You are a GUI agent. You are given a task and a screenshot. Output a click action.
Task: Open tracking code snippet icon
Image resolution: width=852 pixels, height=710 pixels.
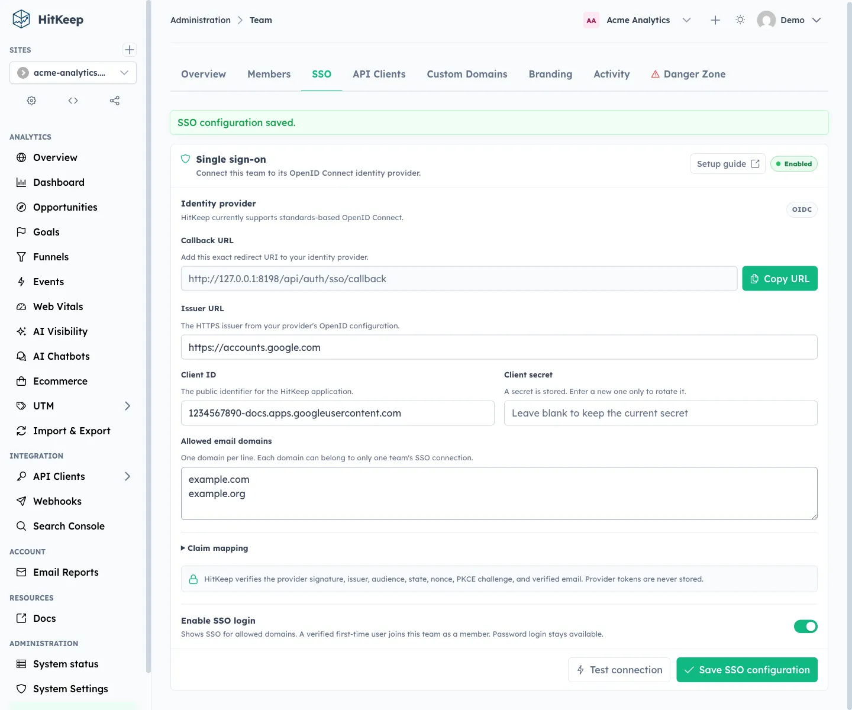coord(73,101)
